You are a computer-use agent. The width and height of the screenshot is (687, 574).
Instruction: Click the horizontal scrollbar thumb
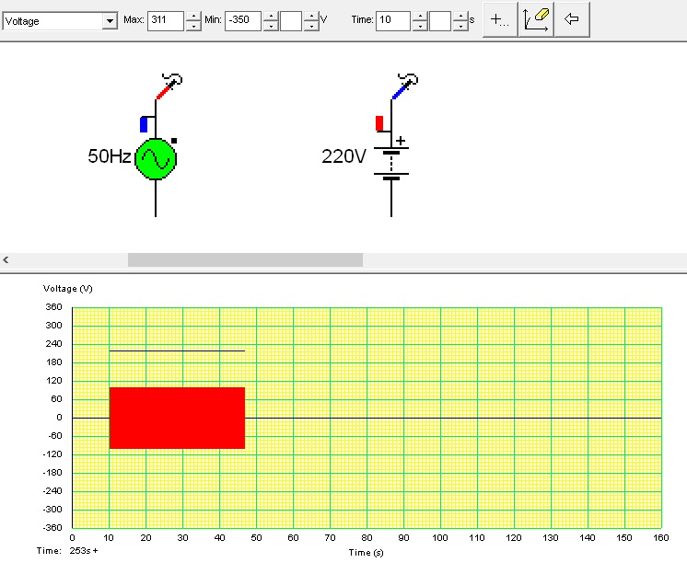pos(245,260)
